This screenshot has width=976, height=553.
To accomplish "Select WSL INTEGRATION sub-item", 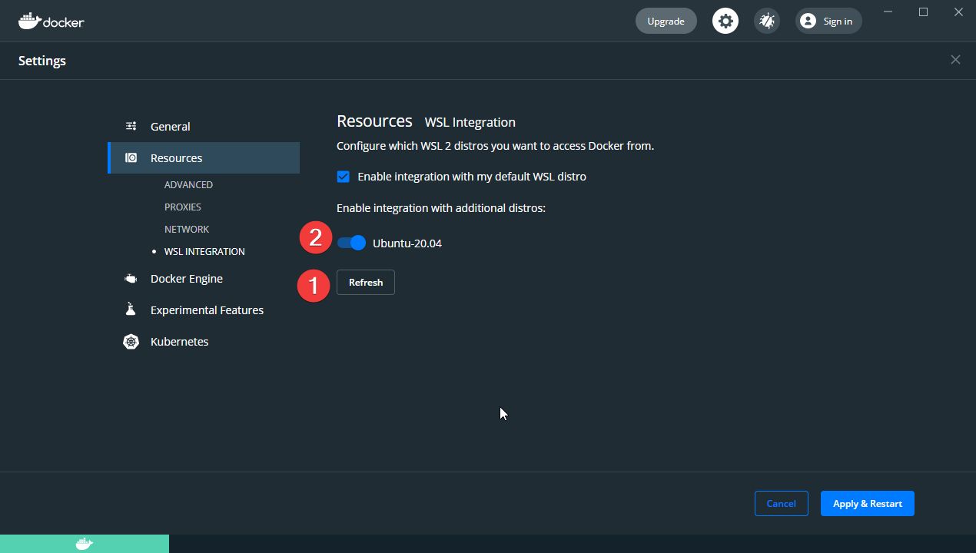I will pos(204,251).
